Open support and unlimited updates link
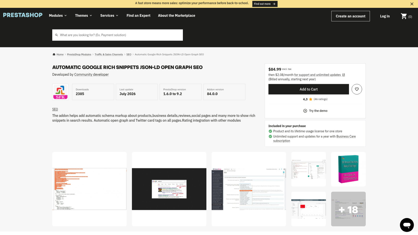 click(x=320, y=75)
